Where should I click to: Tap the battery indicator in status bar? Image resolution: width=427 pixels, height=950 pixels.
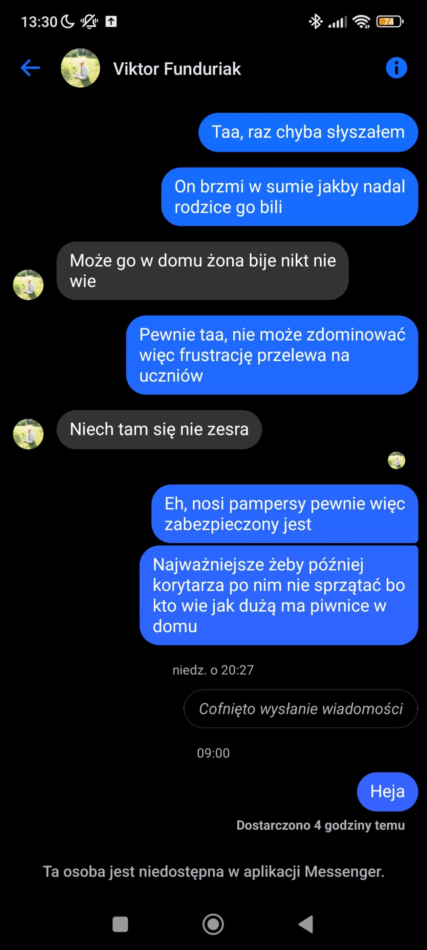(x=390, y=21)
